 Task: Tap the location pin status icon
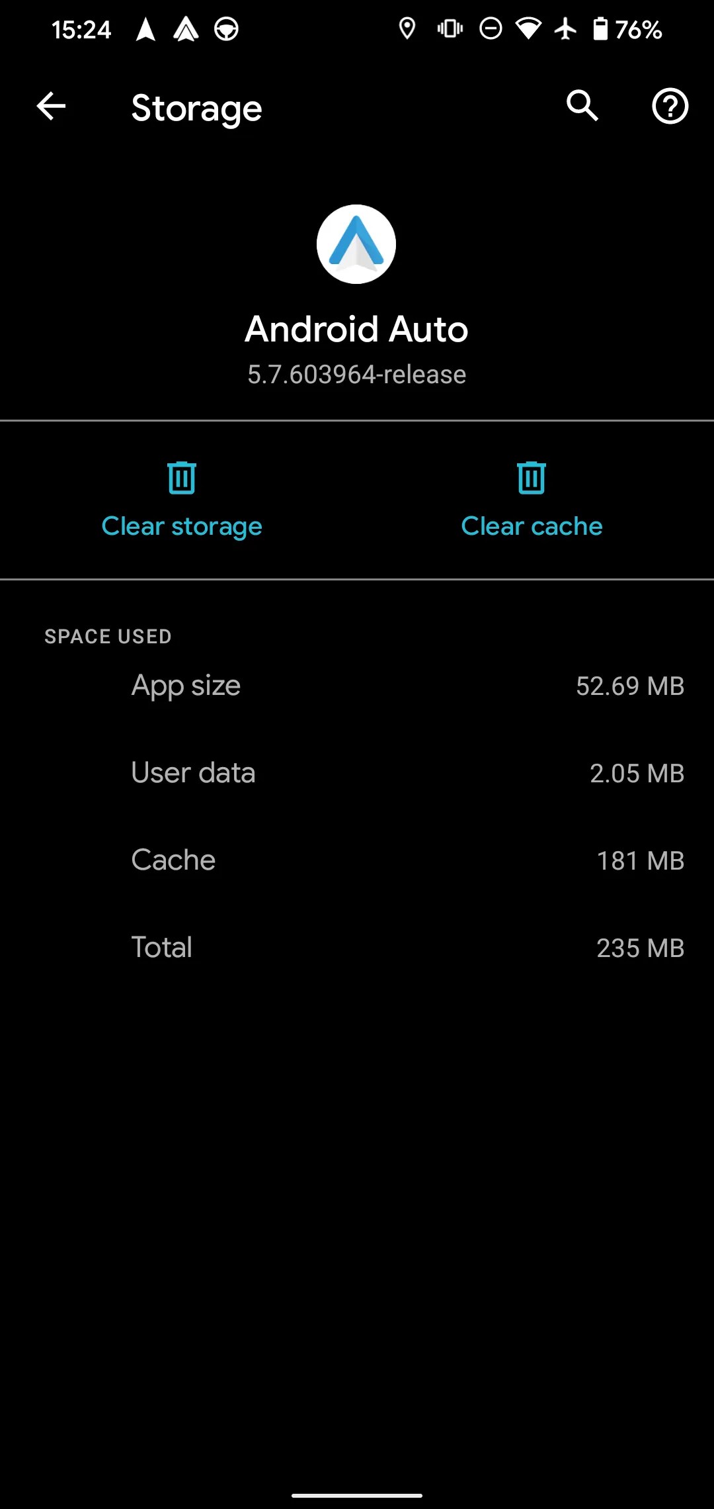tap(407, 29)
